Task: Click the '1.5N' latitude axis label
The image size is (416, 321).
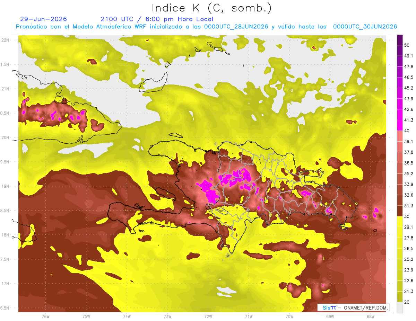Action: tap(5, 64)
